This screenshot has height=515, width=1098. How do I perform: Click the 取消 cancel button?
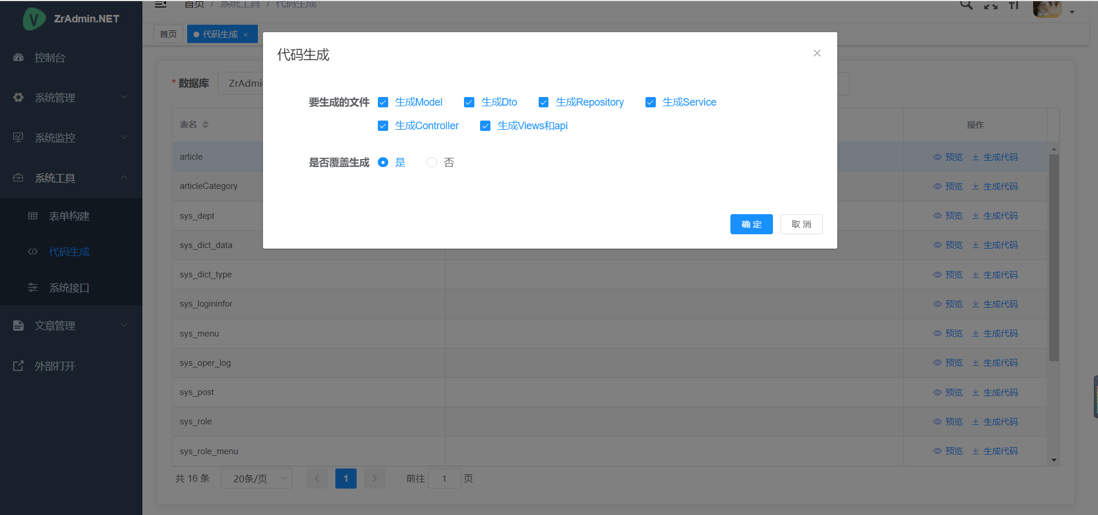[801, 224]
